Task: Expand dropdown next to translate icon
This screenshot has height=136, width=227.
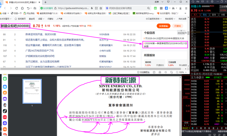Action: (170, 8)
